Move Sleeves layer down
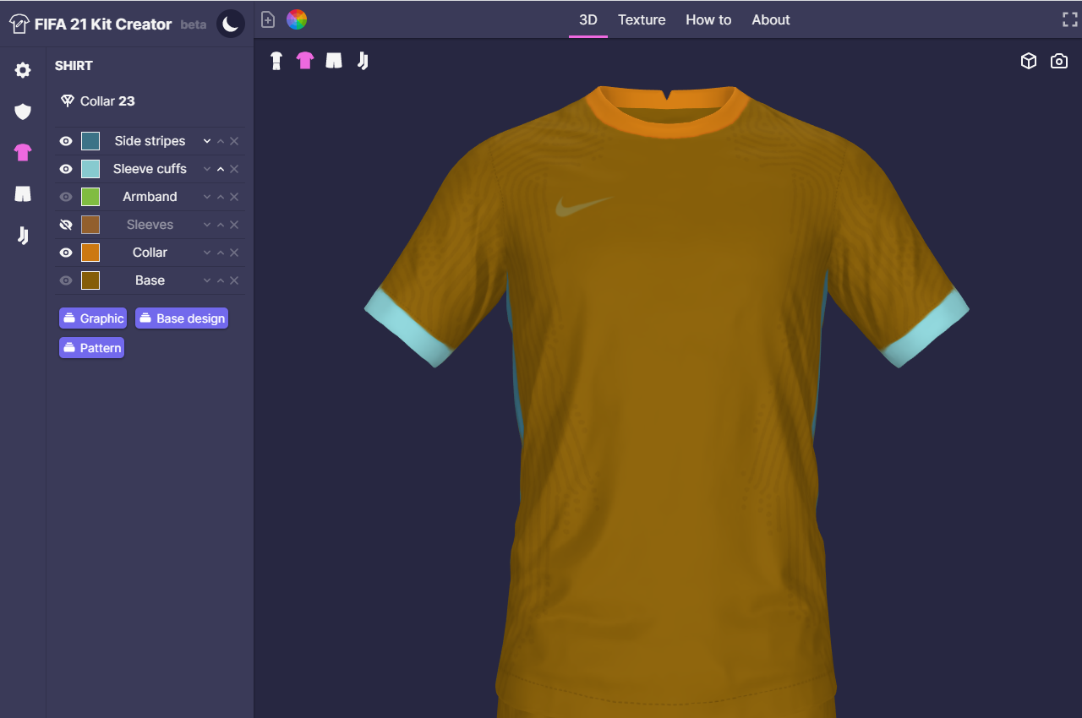Viewport: 1082px width, 718px height. tap(207, 225)
